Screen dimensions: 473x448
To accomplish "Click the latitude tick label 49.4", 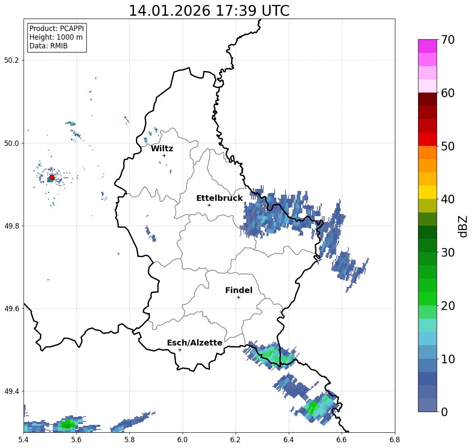I will pyautogui.click(x=11, y=391).
